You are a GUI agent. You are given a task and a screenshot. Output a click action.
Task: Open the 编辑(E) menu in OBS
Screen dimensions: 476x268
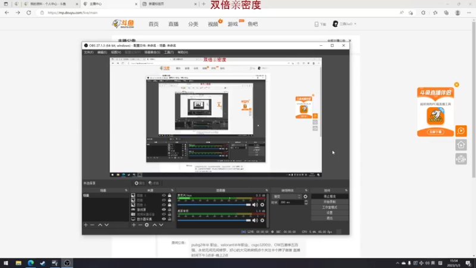click(102, 52)
